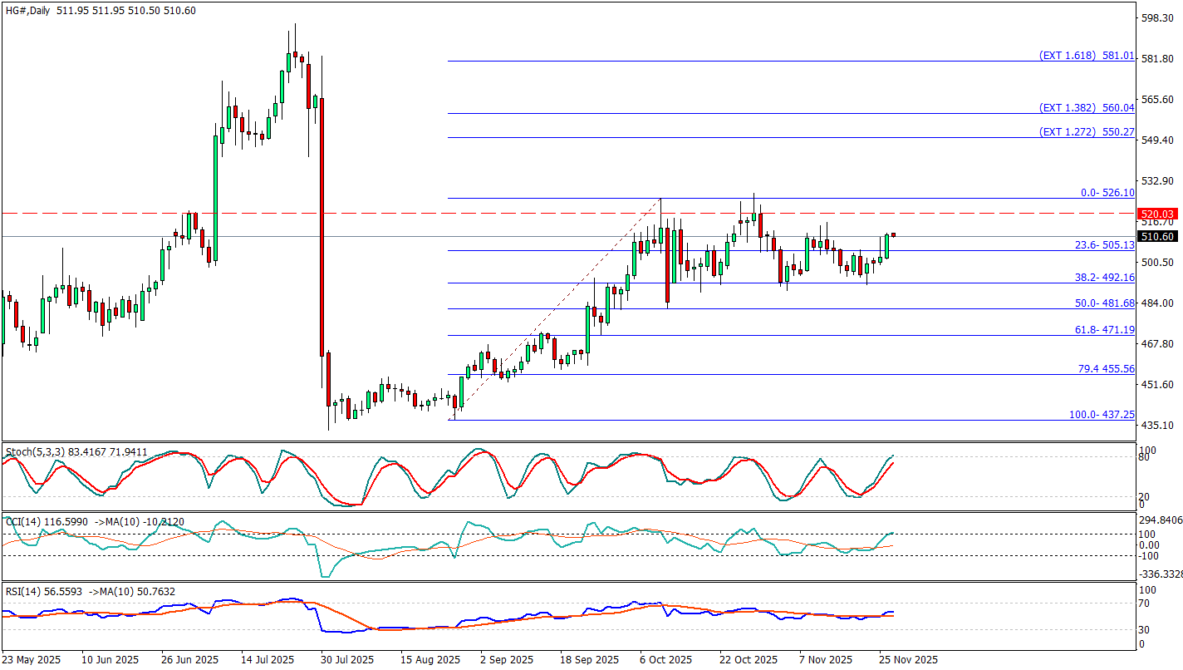The image size is (1183, 670).
Task: Select the 23.6- 505.13 retracement label
Action: pos(1104,245)
